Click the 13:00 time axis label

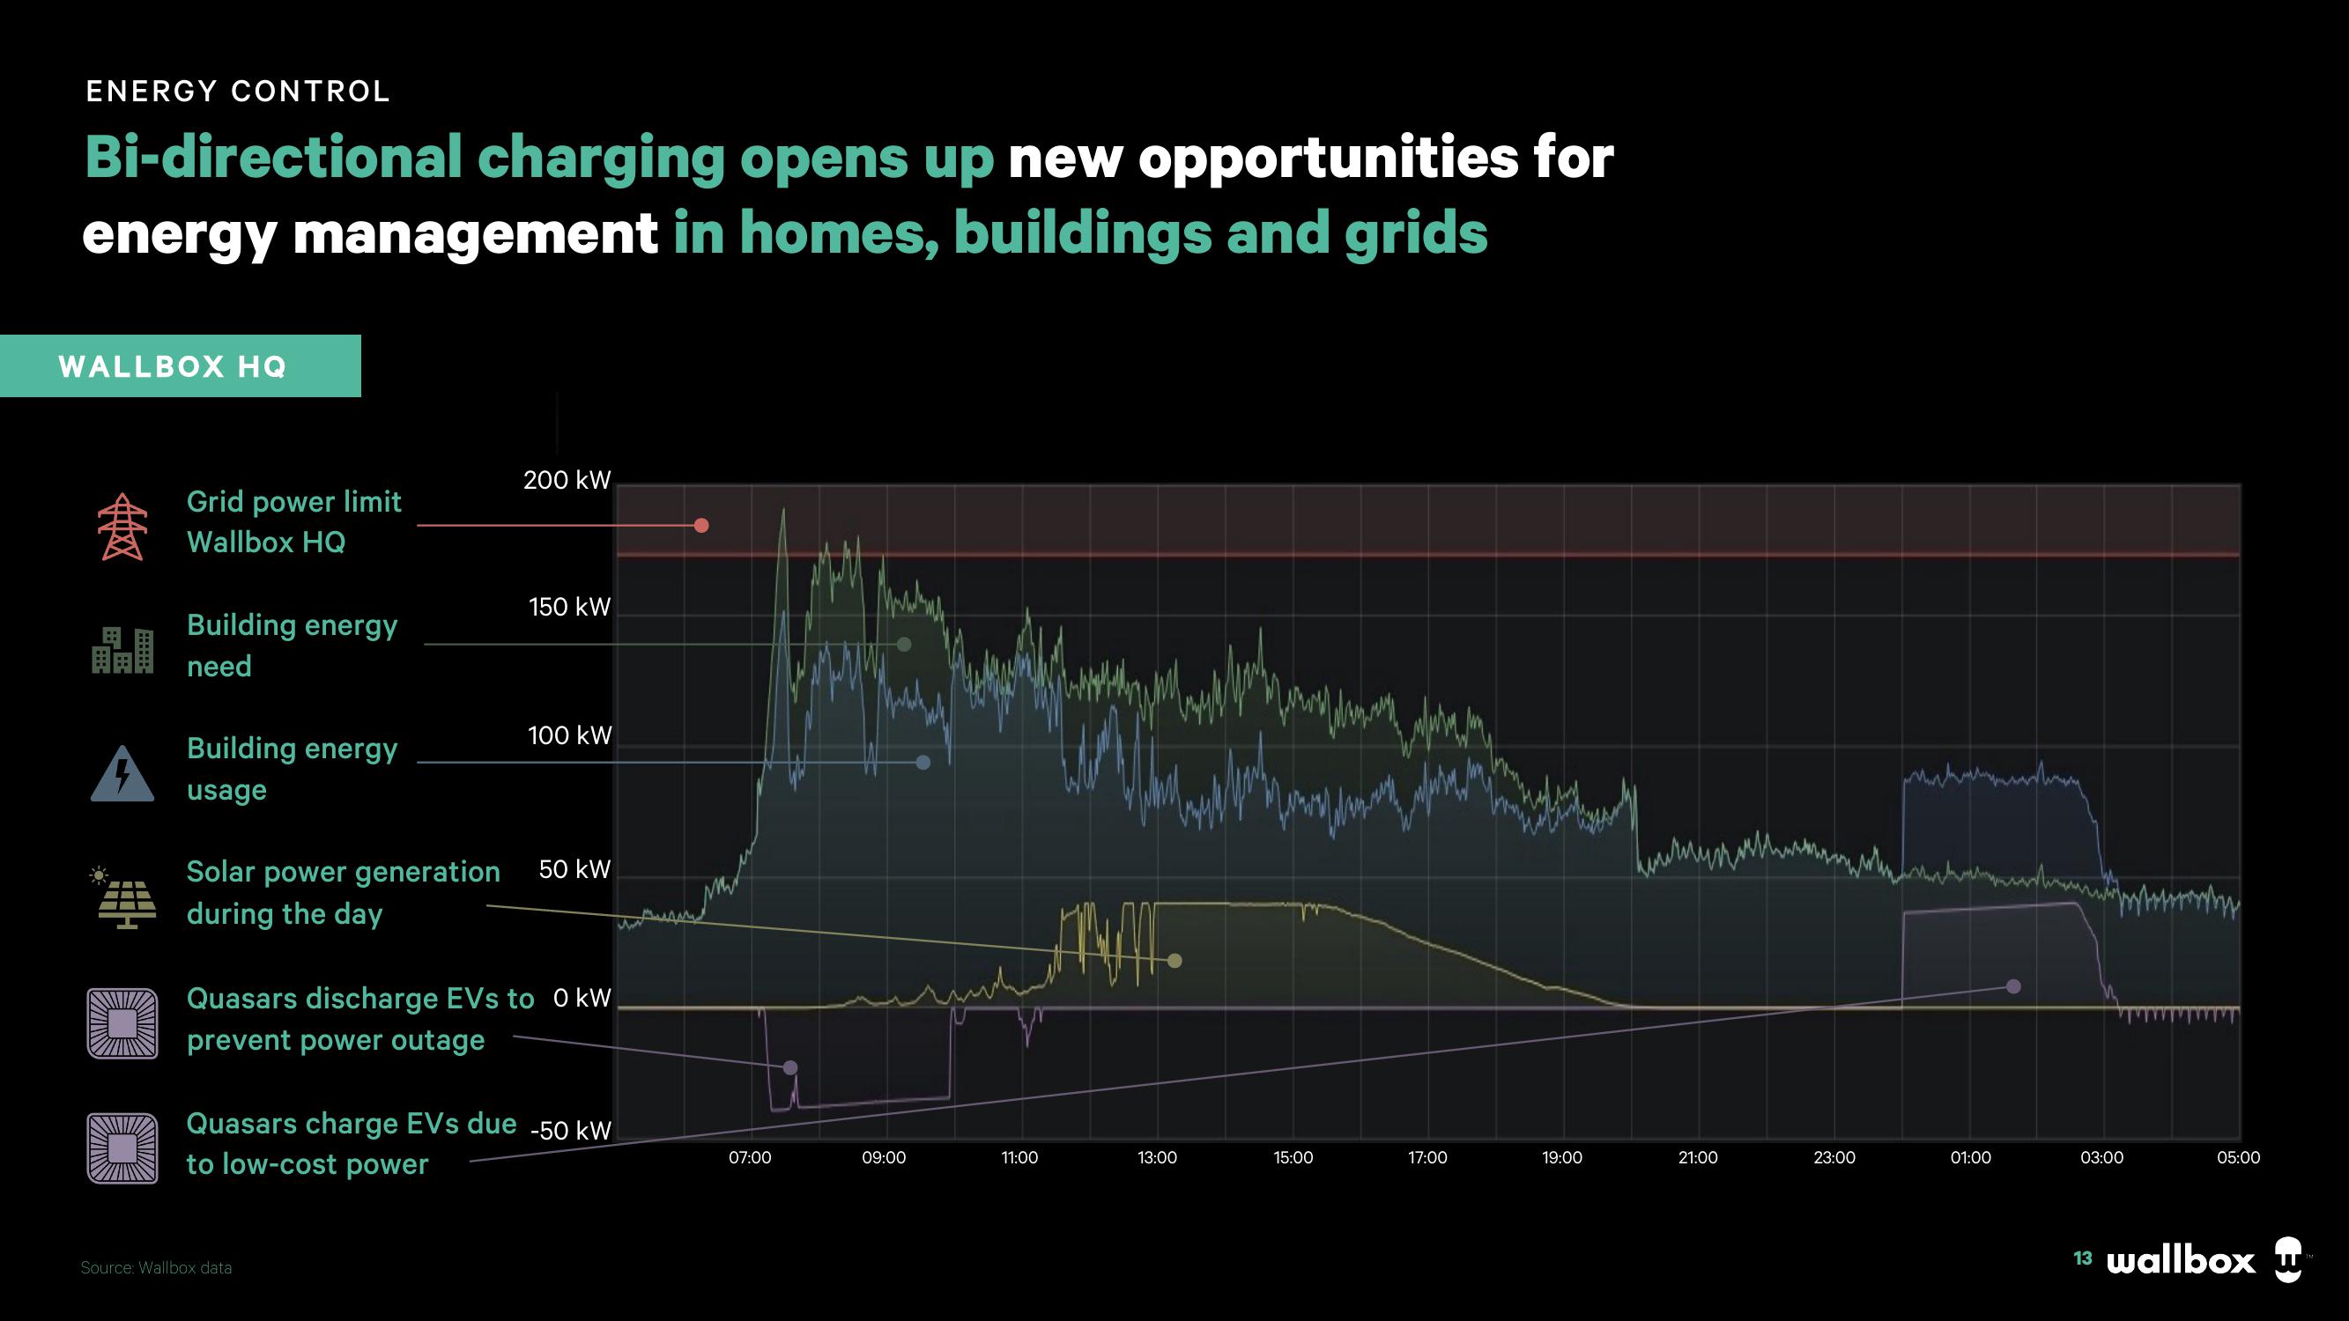(x=1156, y=1158)
